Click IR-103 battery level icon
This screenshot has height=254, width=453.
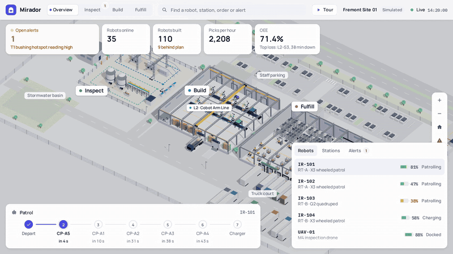[x=404, y=201]
